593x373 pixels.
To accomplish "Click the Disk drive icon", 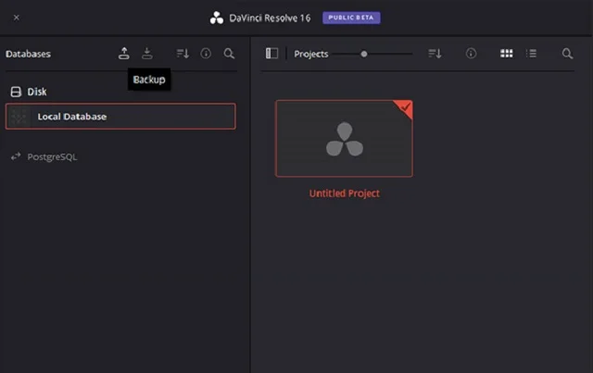I will point(16,92).
